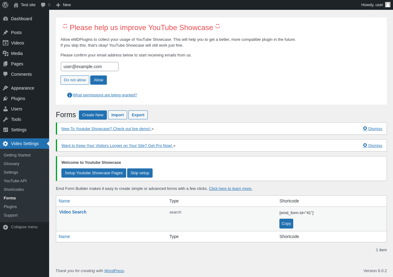Screen dimensions: 393x277
Task: Click the Create New form button
Action: (x=93, y=115)
